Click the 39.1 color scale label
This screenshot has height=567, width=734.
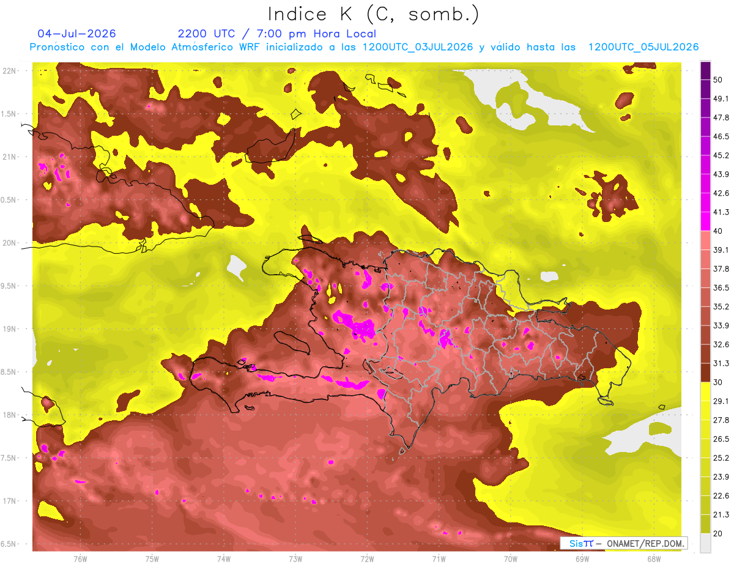point(721,250)
